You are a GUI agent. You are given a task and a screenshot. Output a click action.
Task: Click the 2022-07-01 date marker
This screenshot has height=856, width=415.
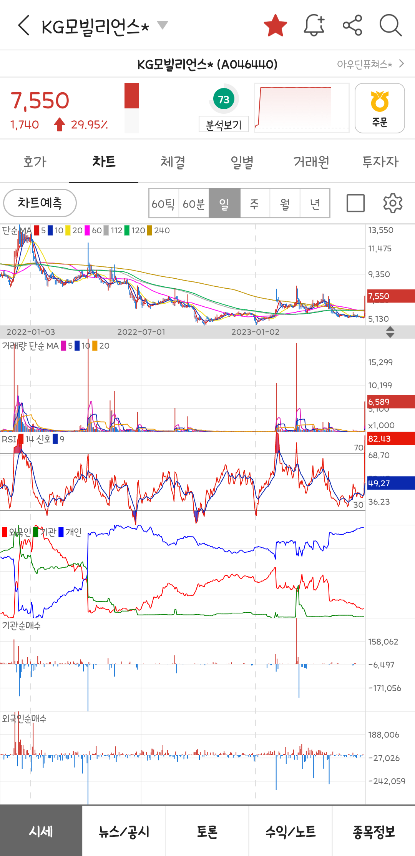pyautogui.click(x=141, y=332)
